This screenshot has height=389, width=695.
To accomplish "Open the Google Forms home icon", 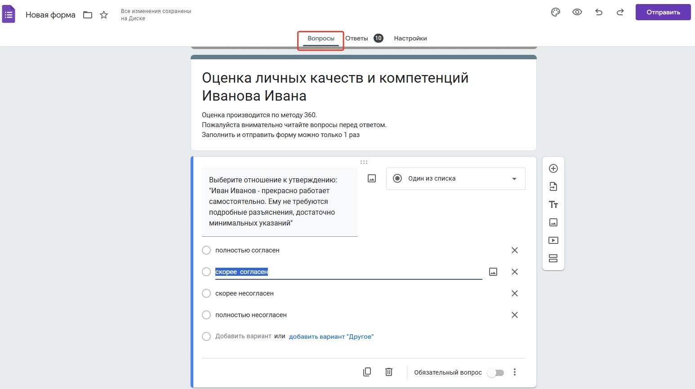I will (x=9, y=14).
